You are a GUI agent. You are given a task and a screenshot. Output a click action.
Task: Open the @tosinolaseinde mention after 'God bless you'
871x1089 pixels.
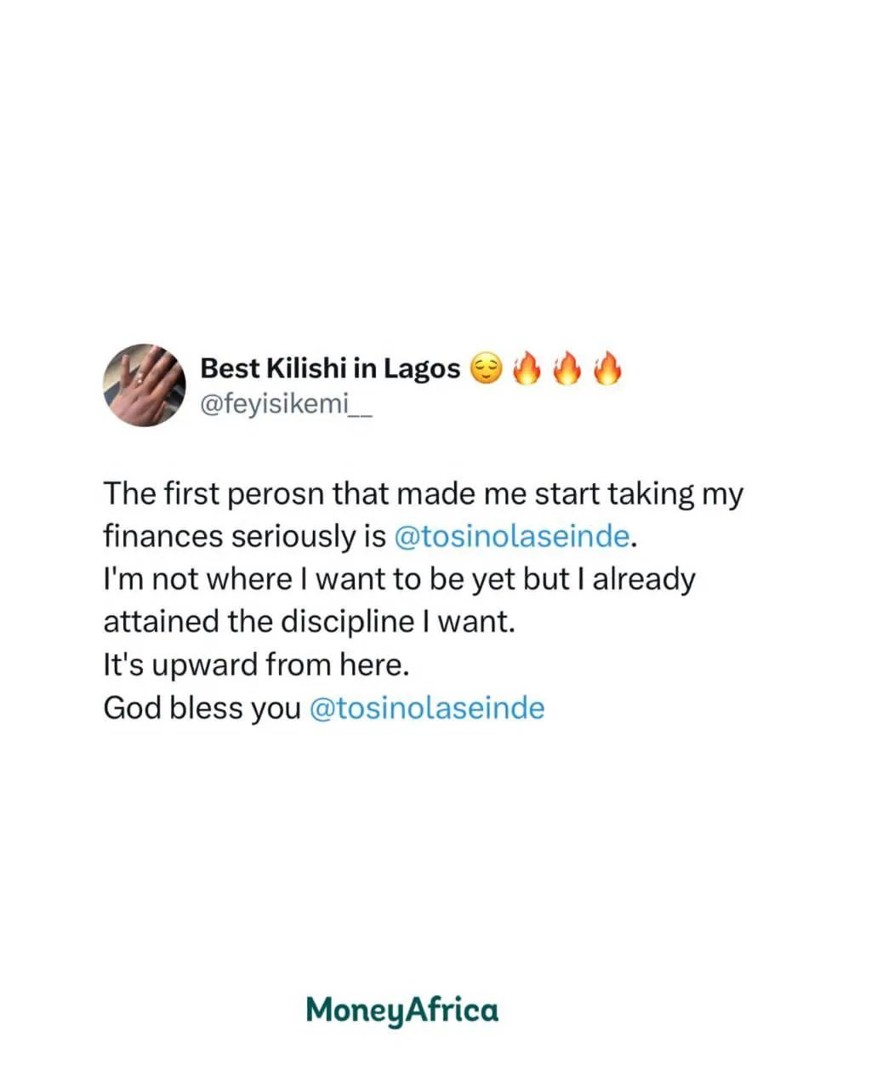coord(426,708)
